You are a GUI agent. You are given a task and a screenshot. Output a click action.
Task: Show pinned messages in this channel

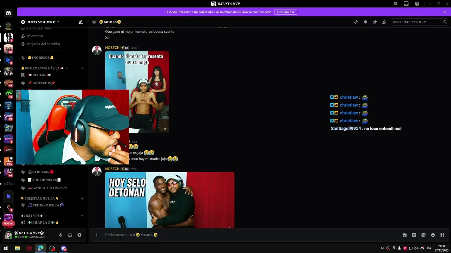point(375,22)
